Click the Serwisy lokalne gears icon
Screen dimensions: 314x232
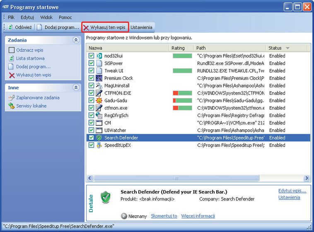(12, 106)
